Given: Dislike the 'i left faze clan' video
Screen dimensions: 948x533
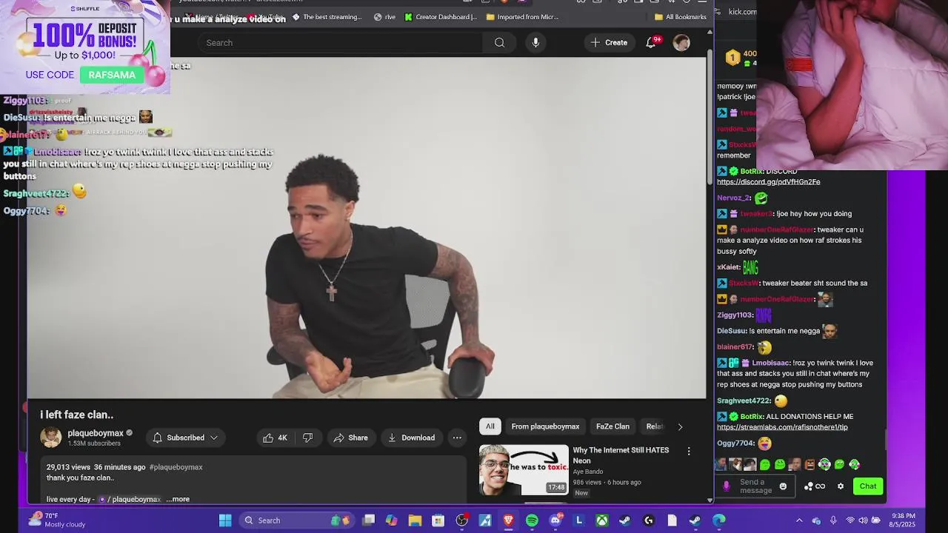Looking at the screenshot, I should 308,438.
